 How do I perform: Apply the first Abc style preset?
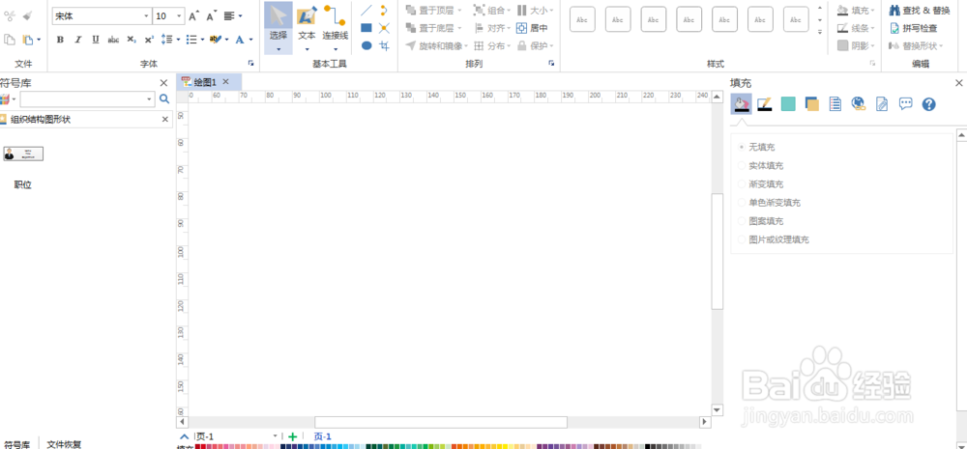582,19
